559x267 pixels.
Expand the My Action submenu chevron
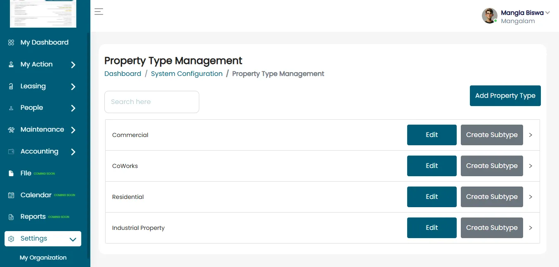click(x=73, y=65)
